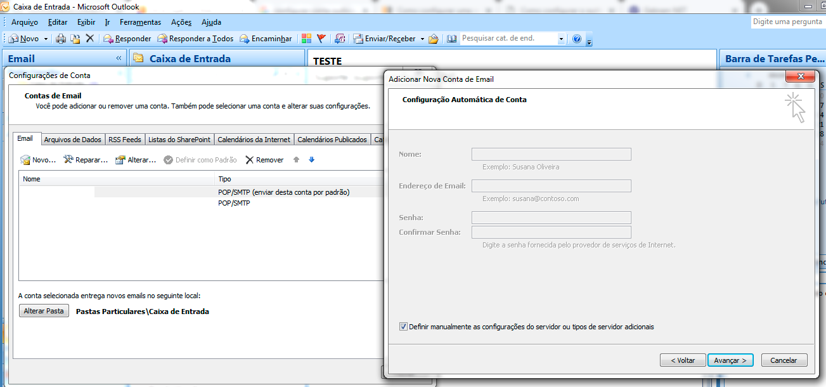Click the Senha password field
Screen dimensions: 826x387
pos(552,218)
